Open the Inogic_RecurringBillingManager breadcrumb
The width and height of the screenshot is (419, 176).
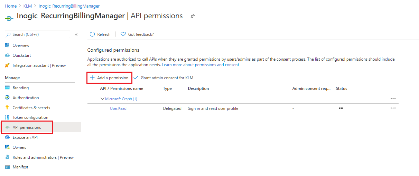point(69,6)
